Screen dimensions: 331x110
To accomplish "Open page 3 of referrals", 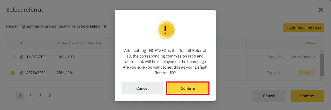I will pos(40,96).
